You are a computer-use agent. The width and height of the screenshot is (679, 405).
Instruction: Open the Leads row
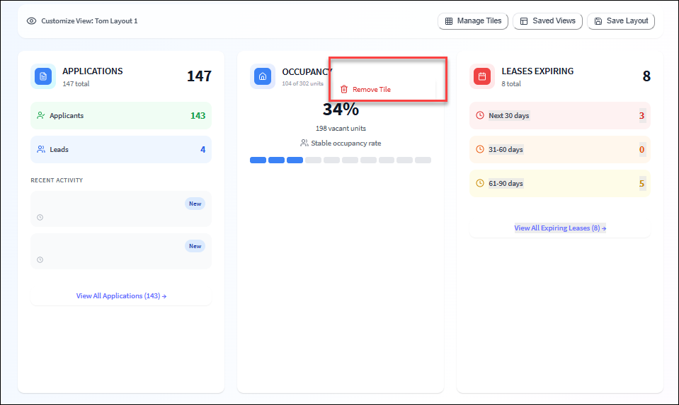120,149
